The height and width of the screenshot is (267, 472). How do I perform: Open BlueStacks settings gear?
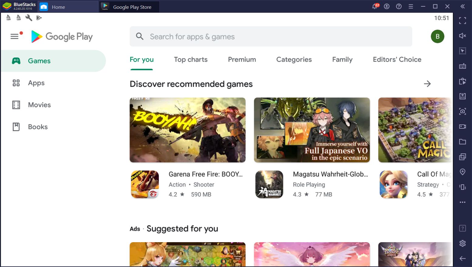(462, 243)
